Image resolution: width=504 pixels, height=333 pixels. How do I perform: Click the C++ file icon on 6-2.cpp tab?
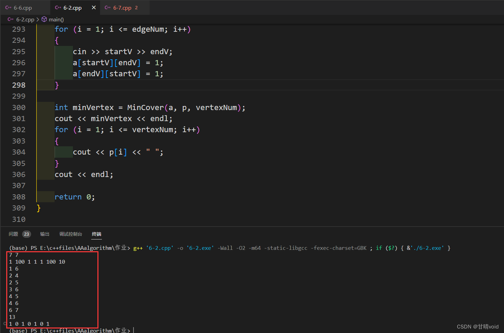pos(58,8)
